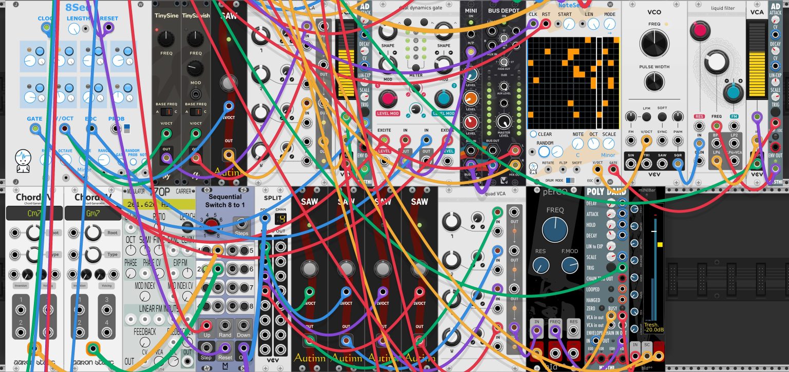Click the Type knob on Gm7 Chord module
The height and width of the screenshot is (372, 789).
pyautogui.click(x=93, y=254)
